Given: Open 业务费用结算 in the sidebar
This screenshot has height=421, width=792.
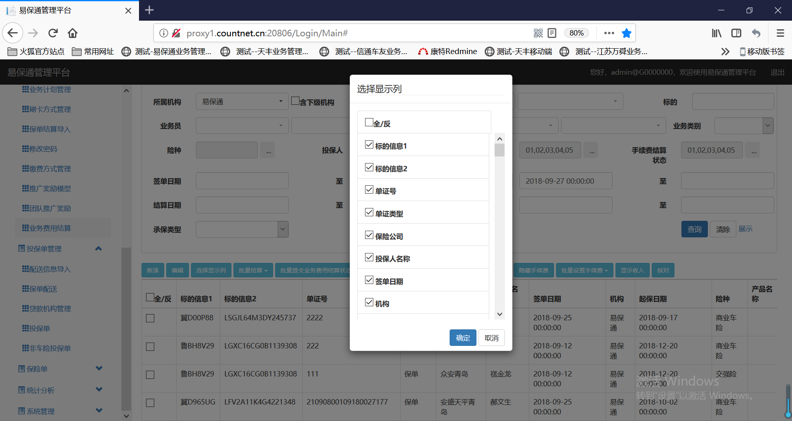Looking at the screenshot, I should tap(50, 228).
